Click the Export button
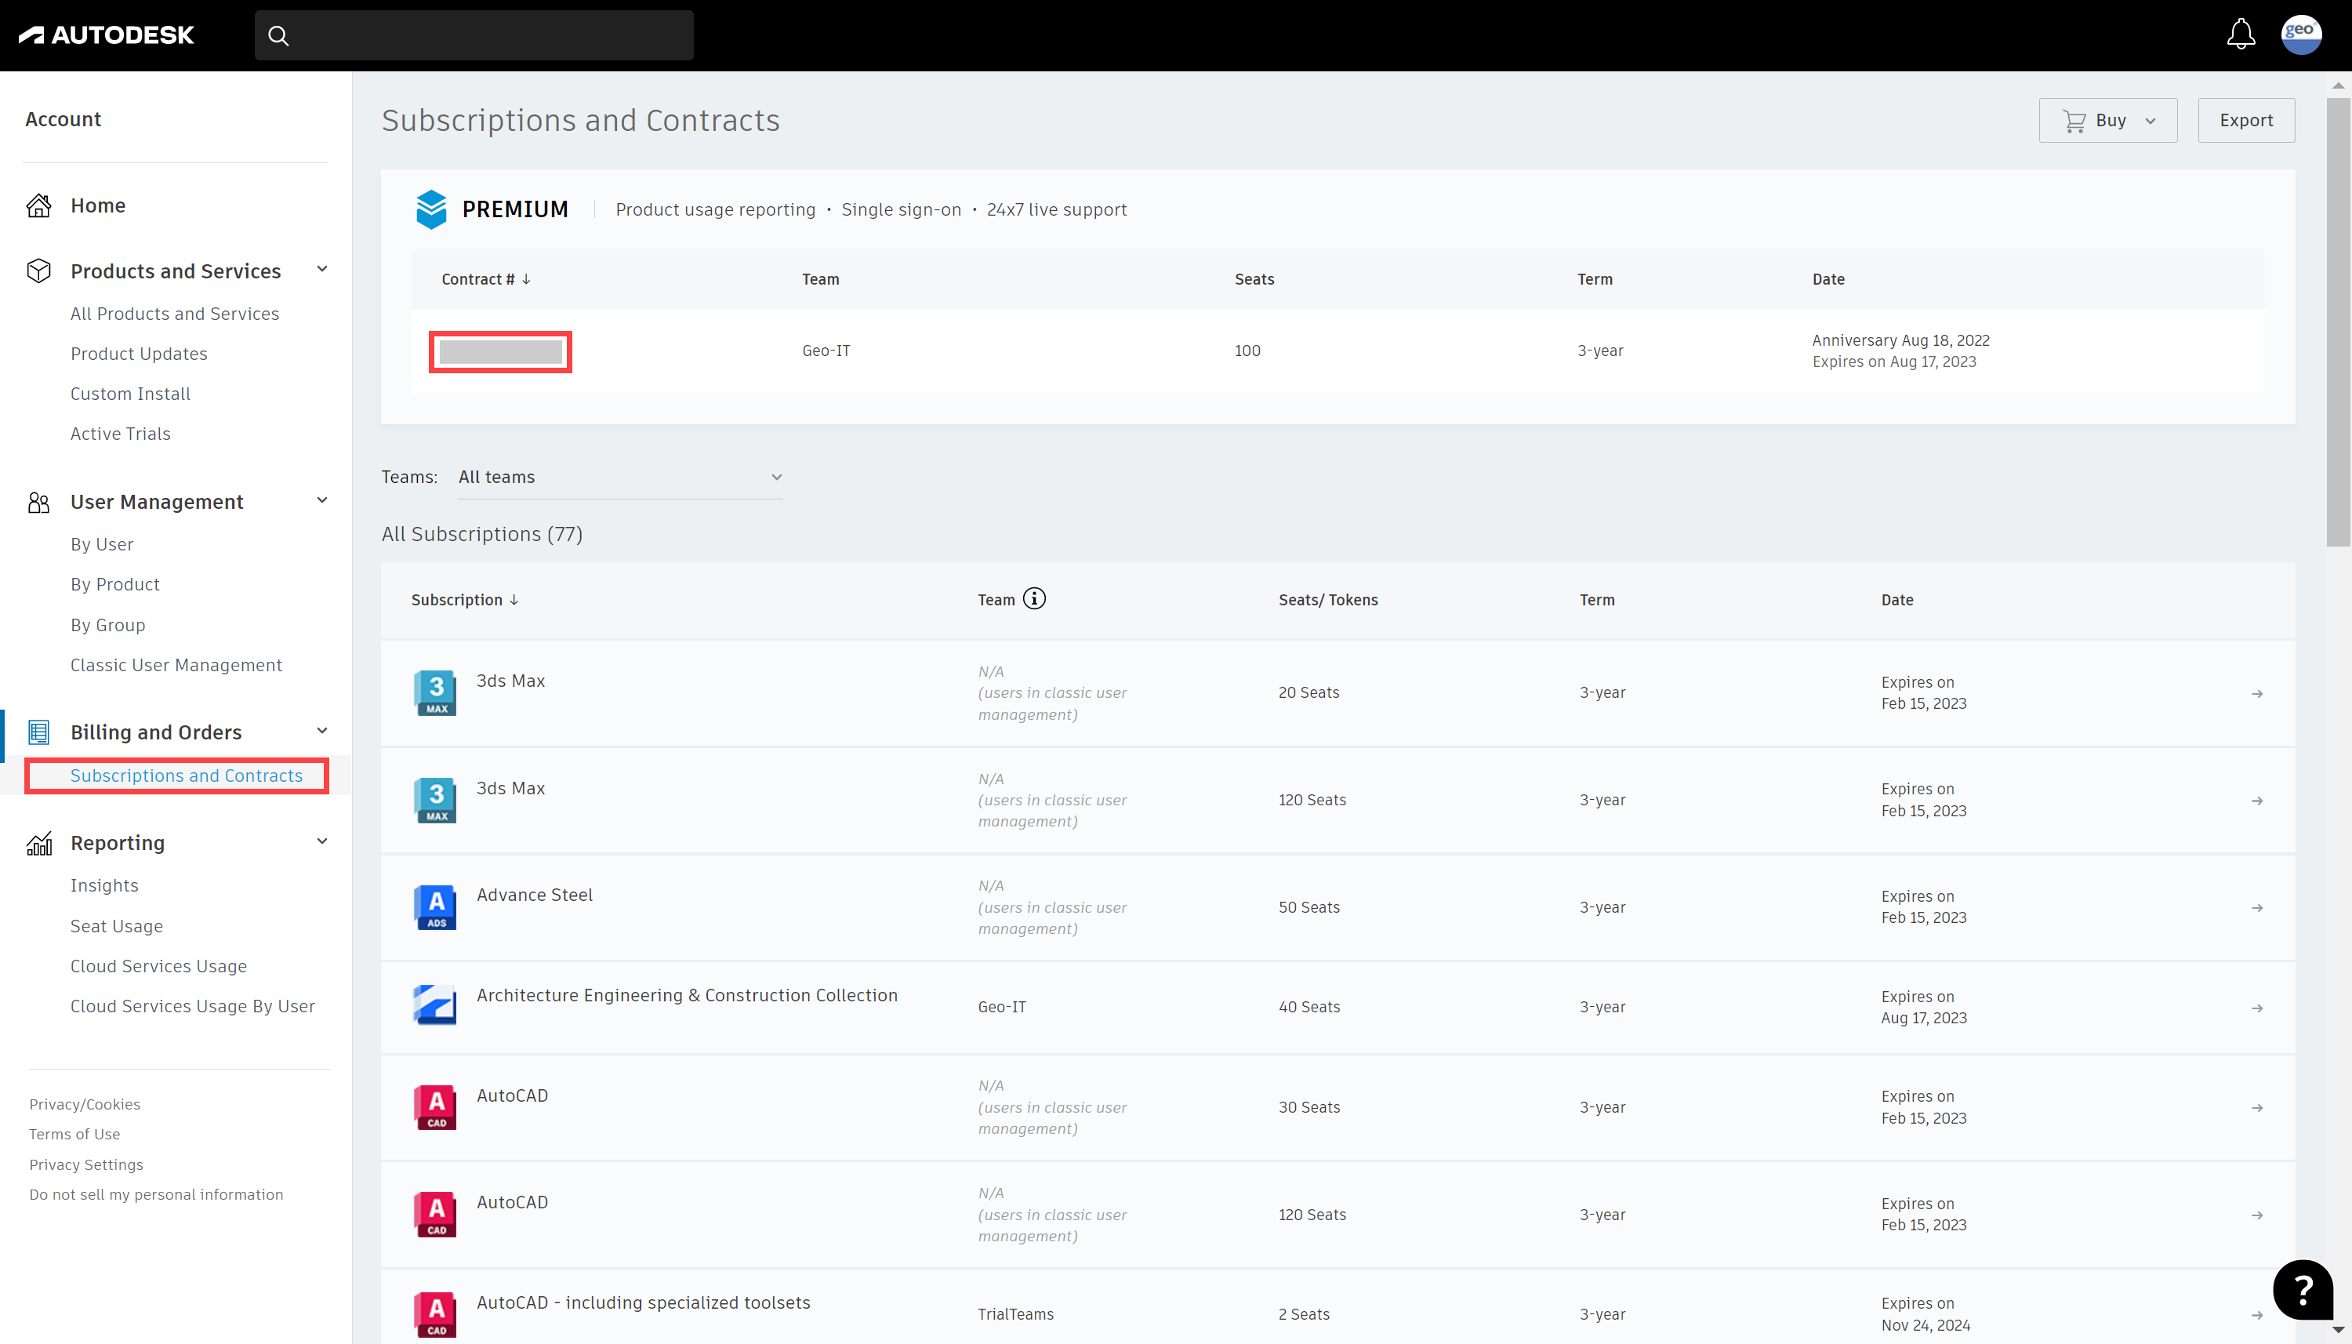 coord(2245,121)
